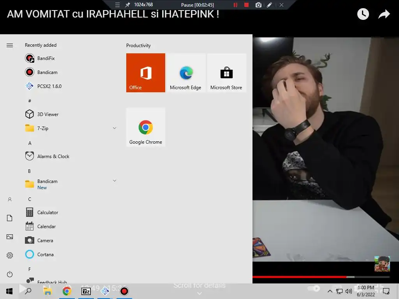
Task: Switch to PCSX2 on taskbar
Action: coord(105,291)
